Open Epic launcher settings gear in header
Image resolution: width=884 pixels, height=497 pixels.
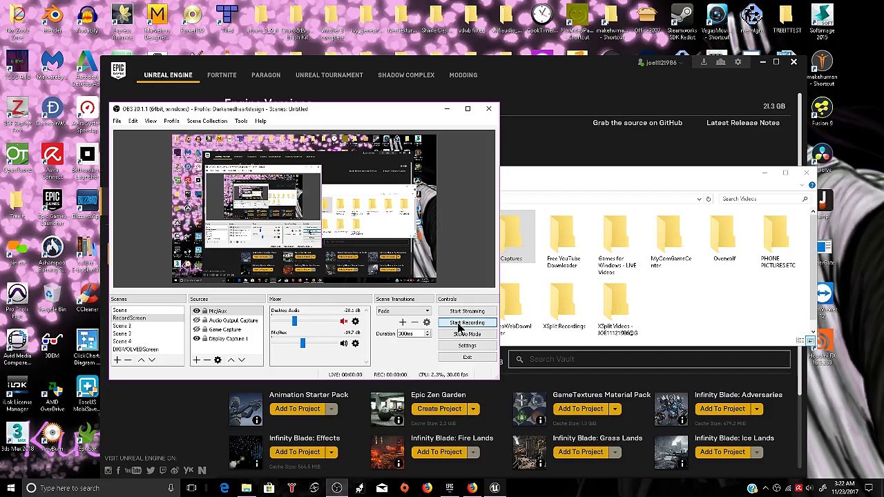click(738, 62)
